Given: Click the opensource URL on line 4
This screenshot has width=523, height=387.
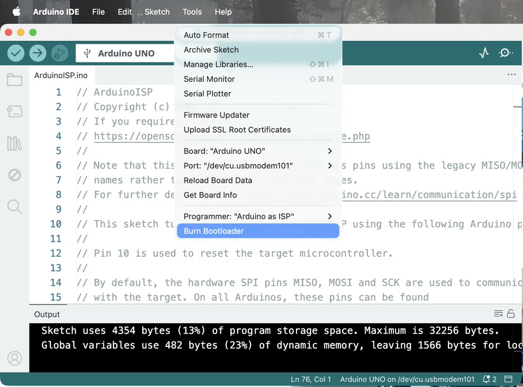Looking at the screenshot, I should tap(134, 136).
